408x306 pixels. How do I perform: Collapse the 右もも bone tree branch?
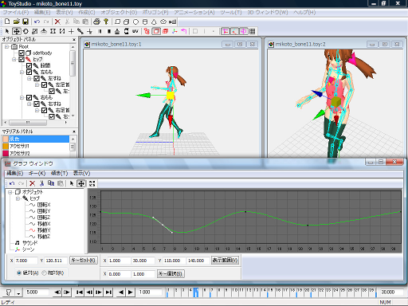(22, 98)
